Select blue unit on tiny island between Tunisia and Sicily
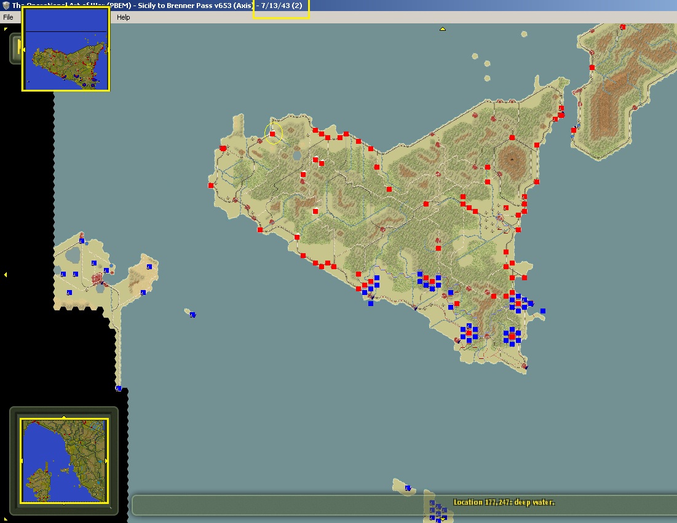Image resolution: width=677 pixels, height=523 pixels. coord(192,315)
